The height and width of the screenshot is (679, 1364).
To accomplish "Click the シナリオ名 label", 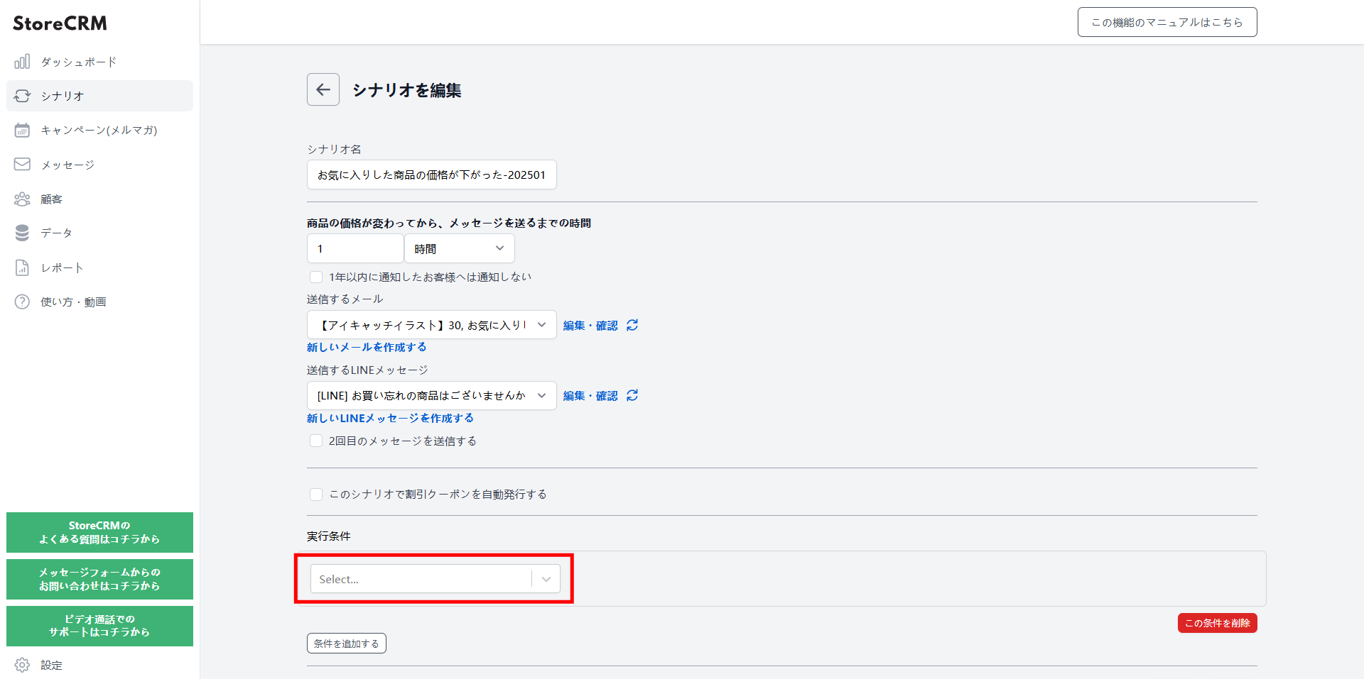I will (334, 149).
